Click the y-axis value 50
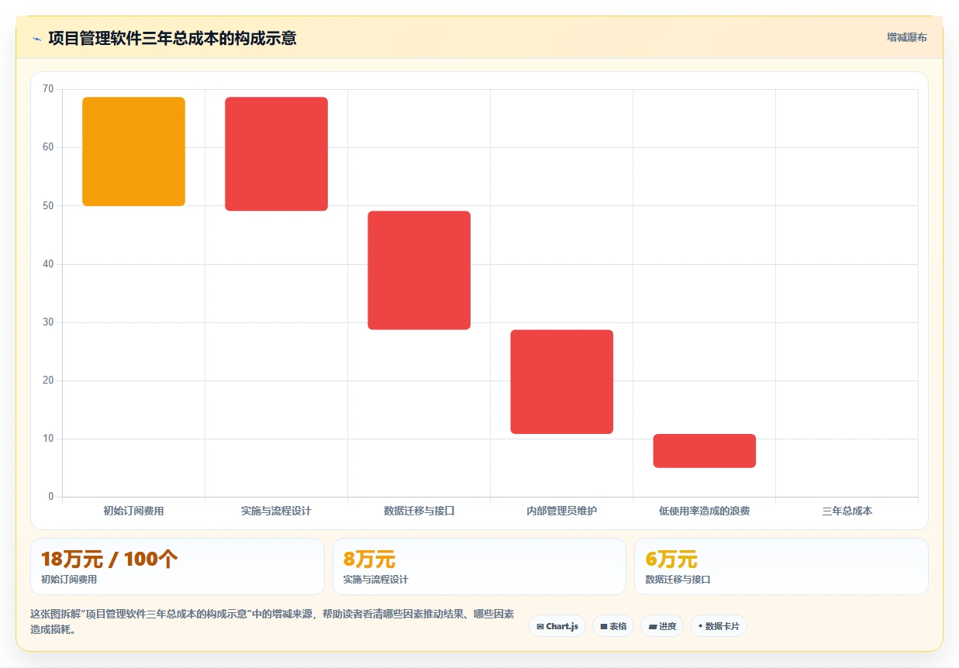The image size is (959, 668). tap(48, 205)
